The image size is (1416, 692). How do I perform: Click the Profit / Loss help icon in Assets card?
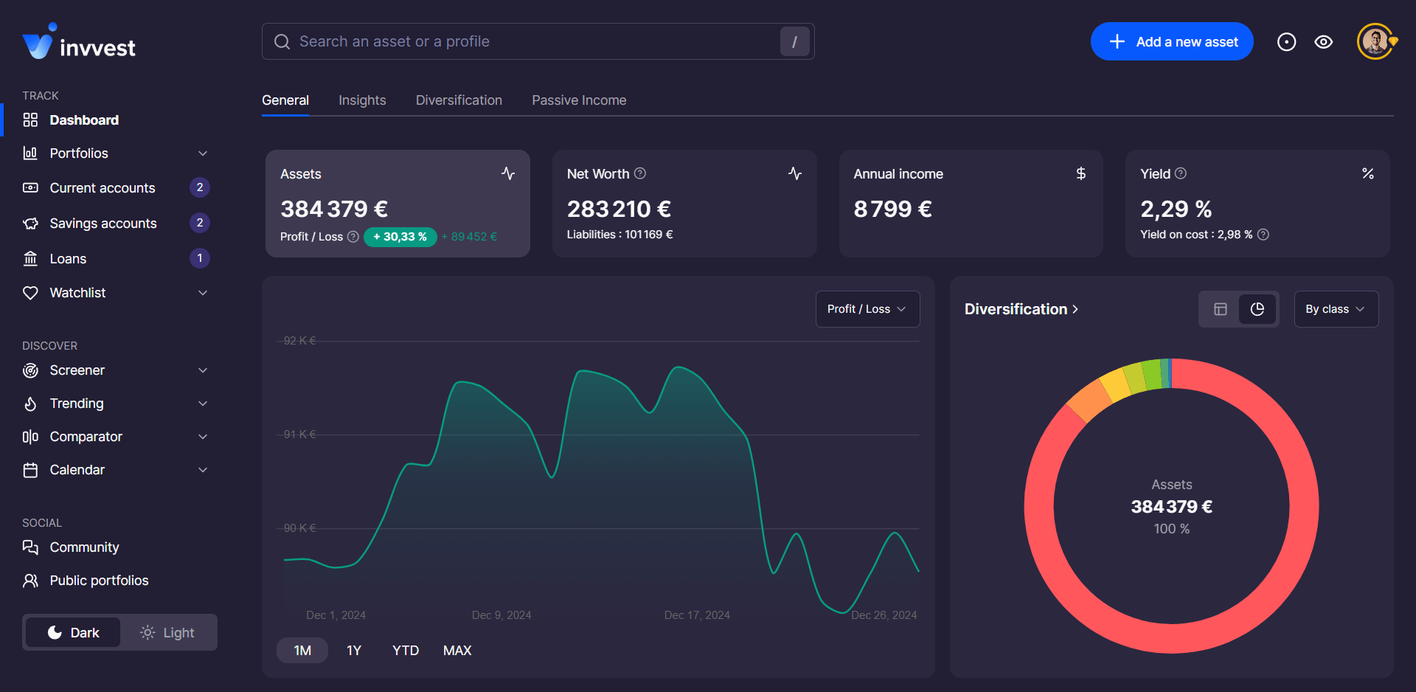pos(353,237)
